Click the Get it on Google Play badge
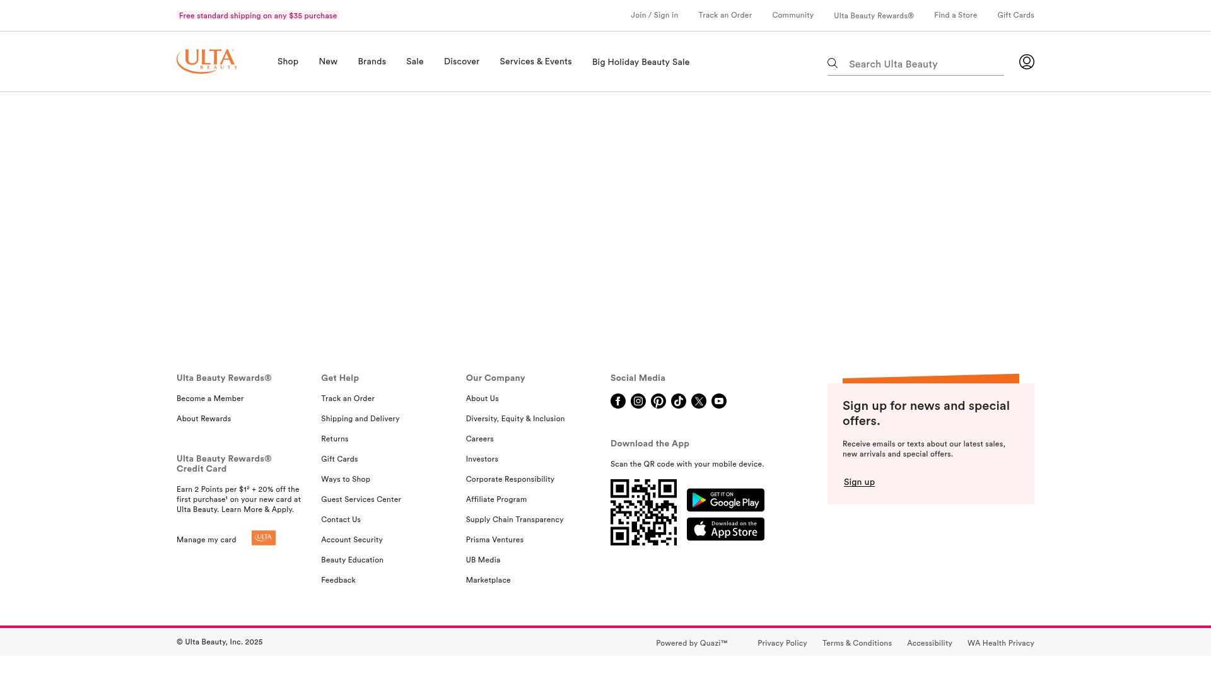1211x681 pixels. coord(725,500)
